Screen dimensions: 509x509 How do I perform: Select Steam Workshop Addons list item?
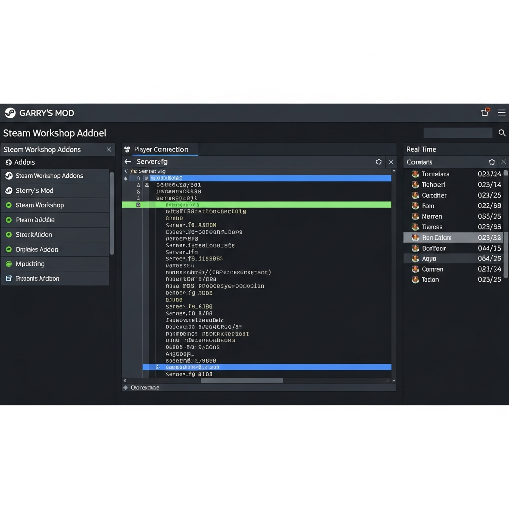(x=55, y=176)
